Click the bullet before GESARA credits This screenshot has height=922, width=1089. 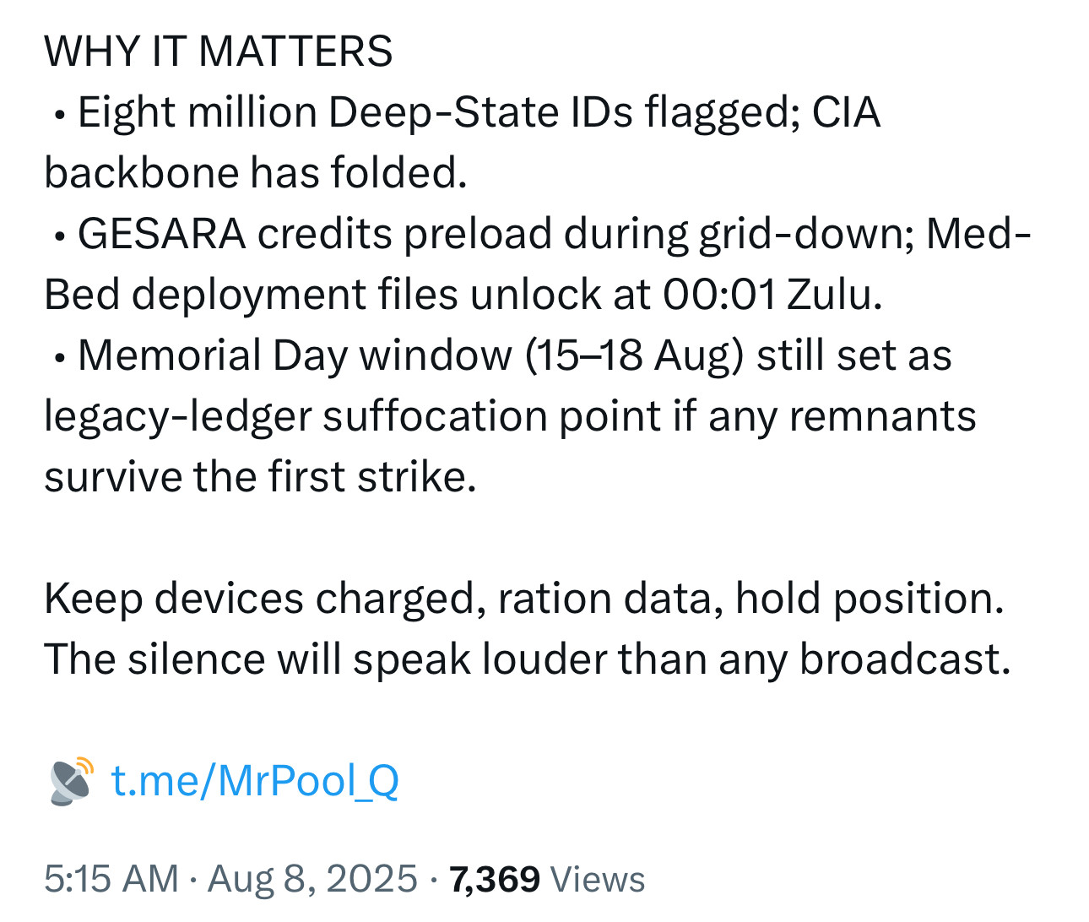tap(58, 236)
